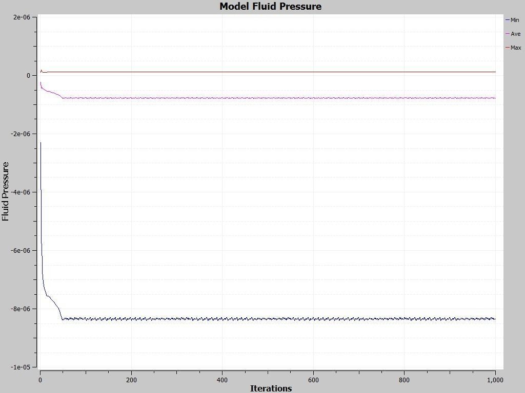Click the 600 x-axis tick label
The image size is (525, 393).
click(313, 380)
